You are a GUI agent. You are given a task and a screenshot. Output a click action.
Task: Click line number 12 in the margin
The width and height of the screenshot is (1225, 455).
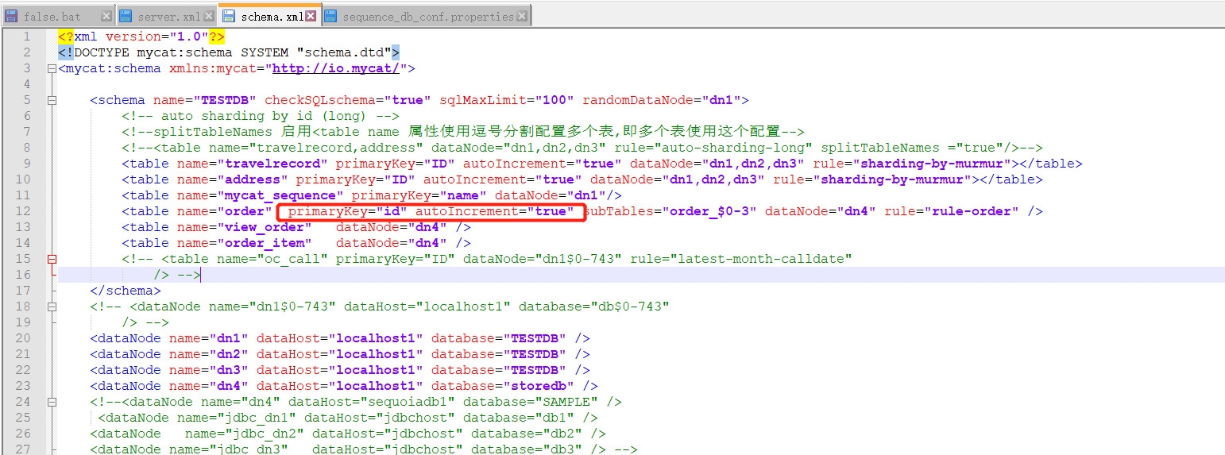pos(23,211)
